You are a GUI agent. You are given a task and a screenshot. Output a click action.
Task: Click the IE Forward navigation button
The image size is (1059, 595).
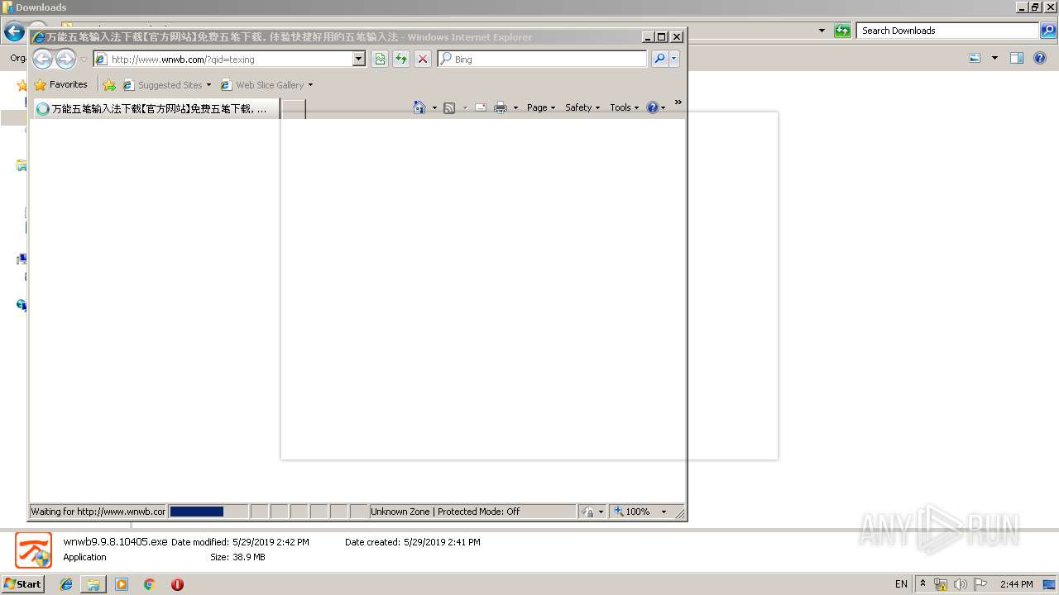[65, 59]
